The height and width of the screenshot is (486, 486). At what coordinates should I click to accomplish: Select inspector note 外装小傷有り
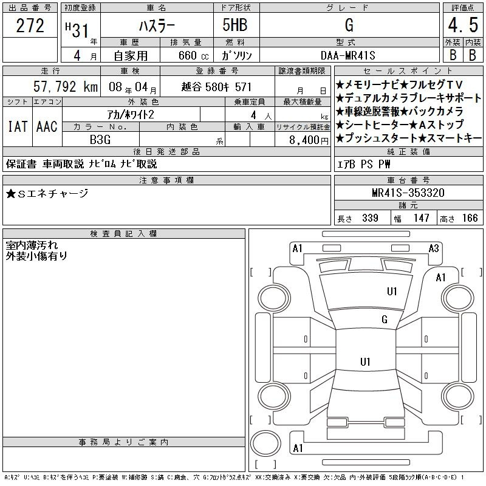pos(36,256)
